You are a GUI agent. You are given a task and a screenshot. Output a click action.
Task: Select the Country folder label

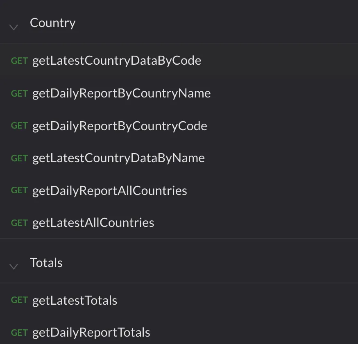53,23
